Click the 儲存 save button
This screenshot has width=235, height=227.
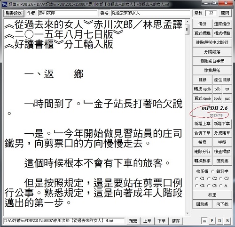(176, 221)
